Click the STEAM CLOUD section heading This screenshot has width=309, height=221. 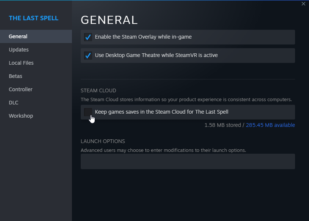[98, 90]
